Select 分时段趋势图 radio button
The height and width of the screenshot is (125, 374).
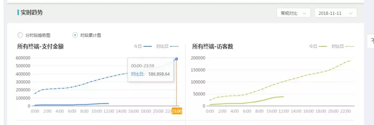[20, 35]
